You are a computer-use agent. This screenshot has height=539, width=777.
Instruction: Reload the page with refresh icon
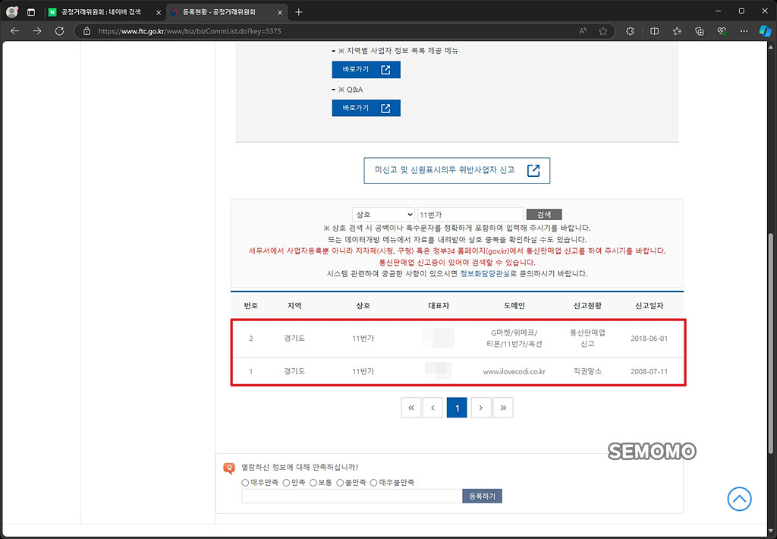pos(59,30)
